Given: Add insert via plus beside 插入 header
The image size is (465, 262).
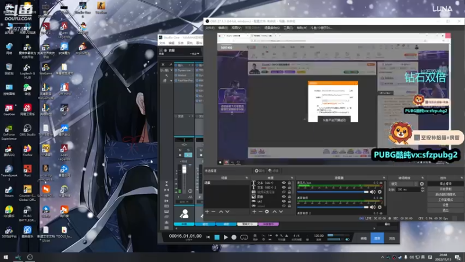Looking at the screenshot, I should [x=192, y=65].
